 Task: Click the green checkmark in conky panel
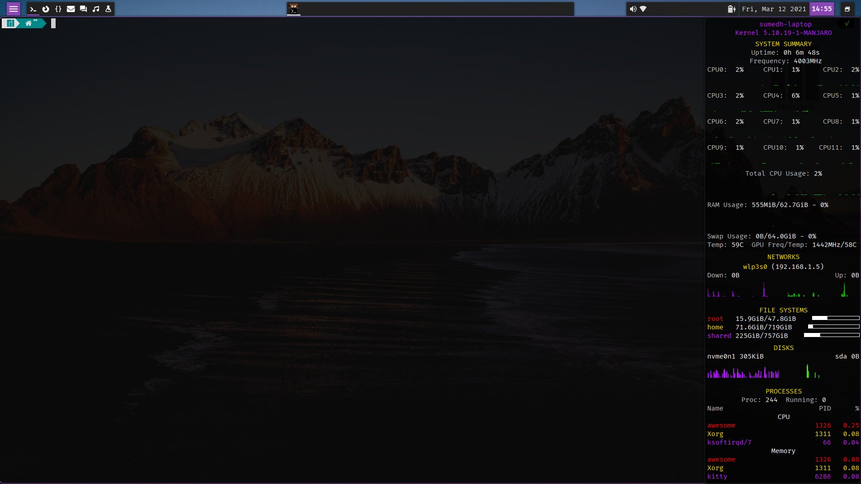click(847, 24)
